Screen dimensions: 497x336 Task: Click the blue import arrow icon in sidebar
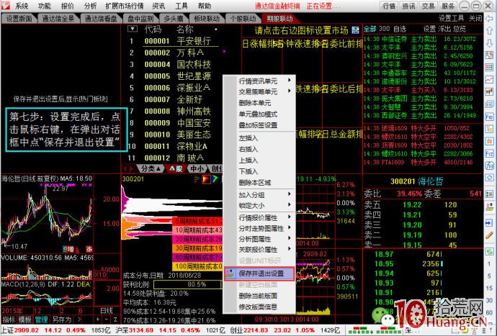pos(489,222)
